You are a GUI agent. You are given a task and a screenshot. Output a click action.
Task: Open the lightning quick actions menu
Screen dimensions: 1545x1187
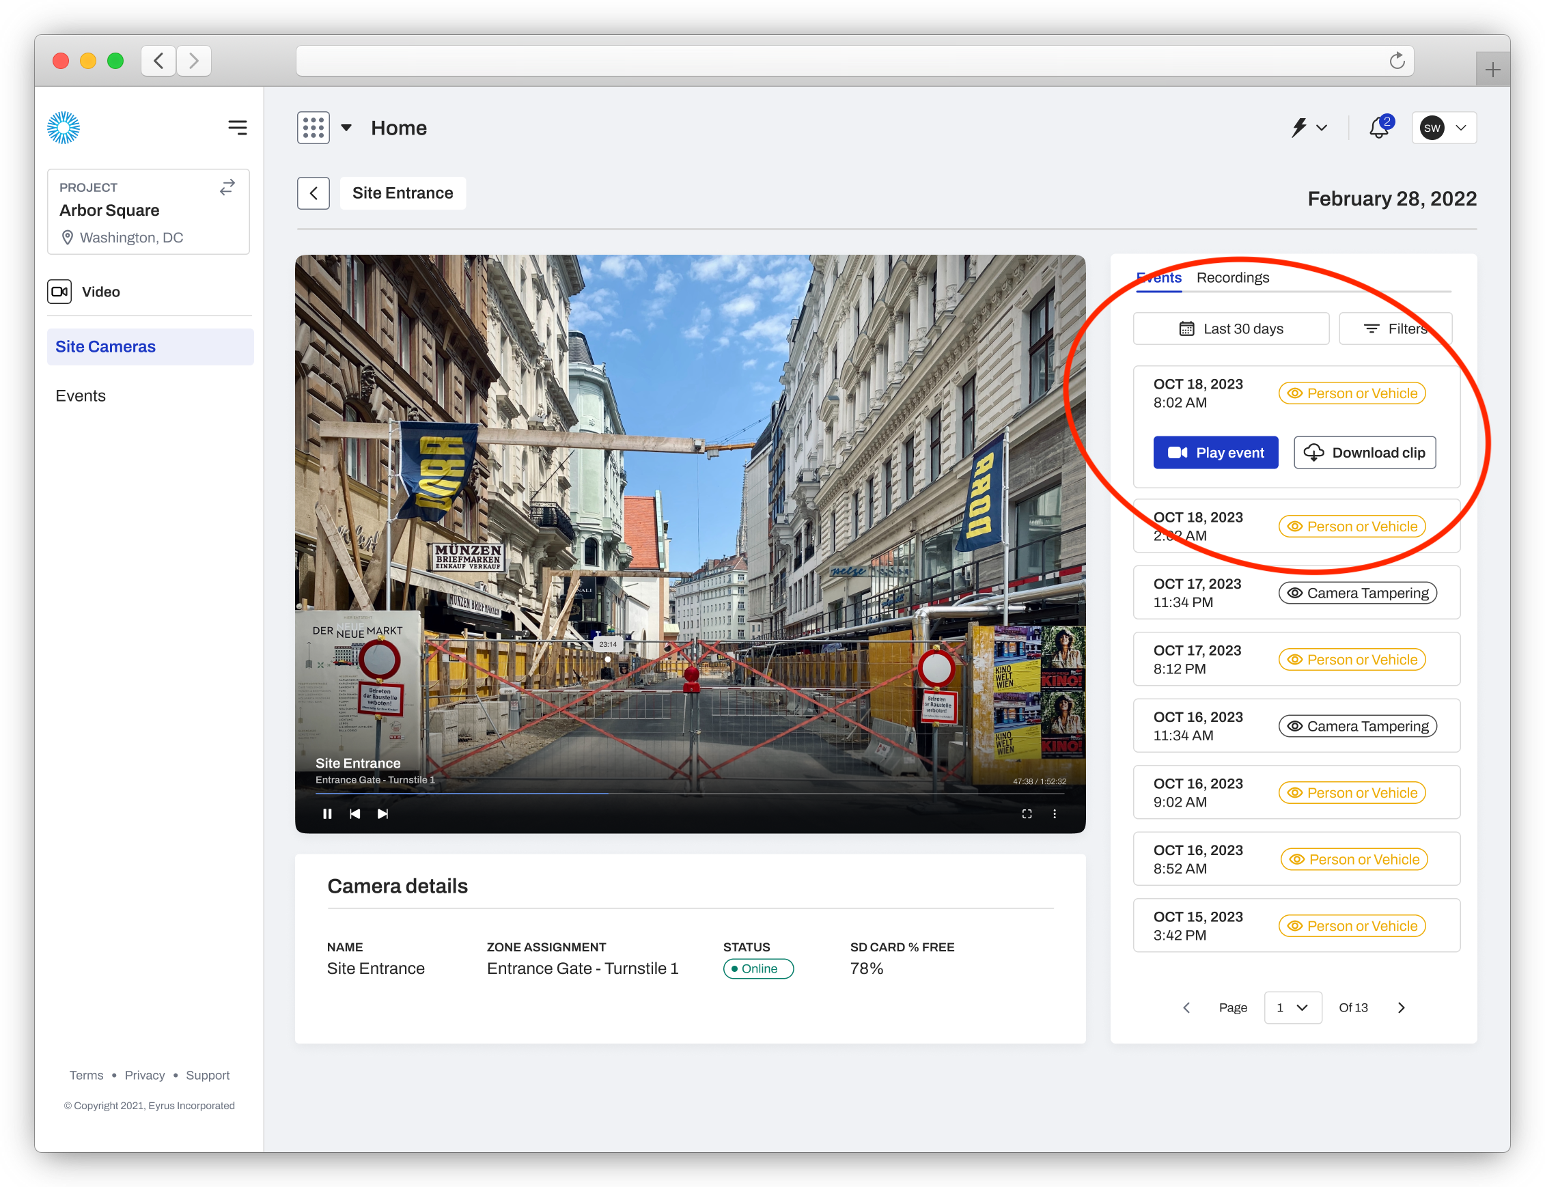(x=1309, y=128)
